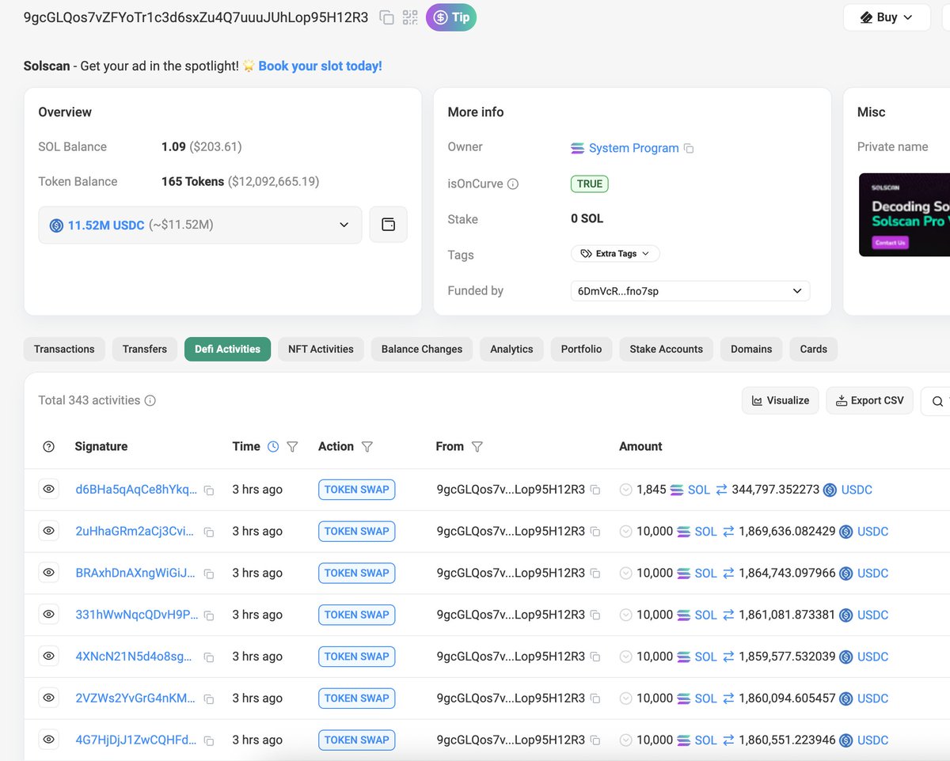950x761 pixels.
Task: Toggle eye icon for d6BHa5qAqCe8hYkq row
Action: (x=48, y=490)
